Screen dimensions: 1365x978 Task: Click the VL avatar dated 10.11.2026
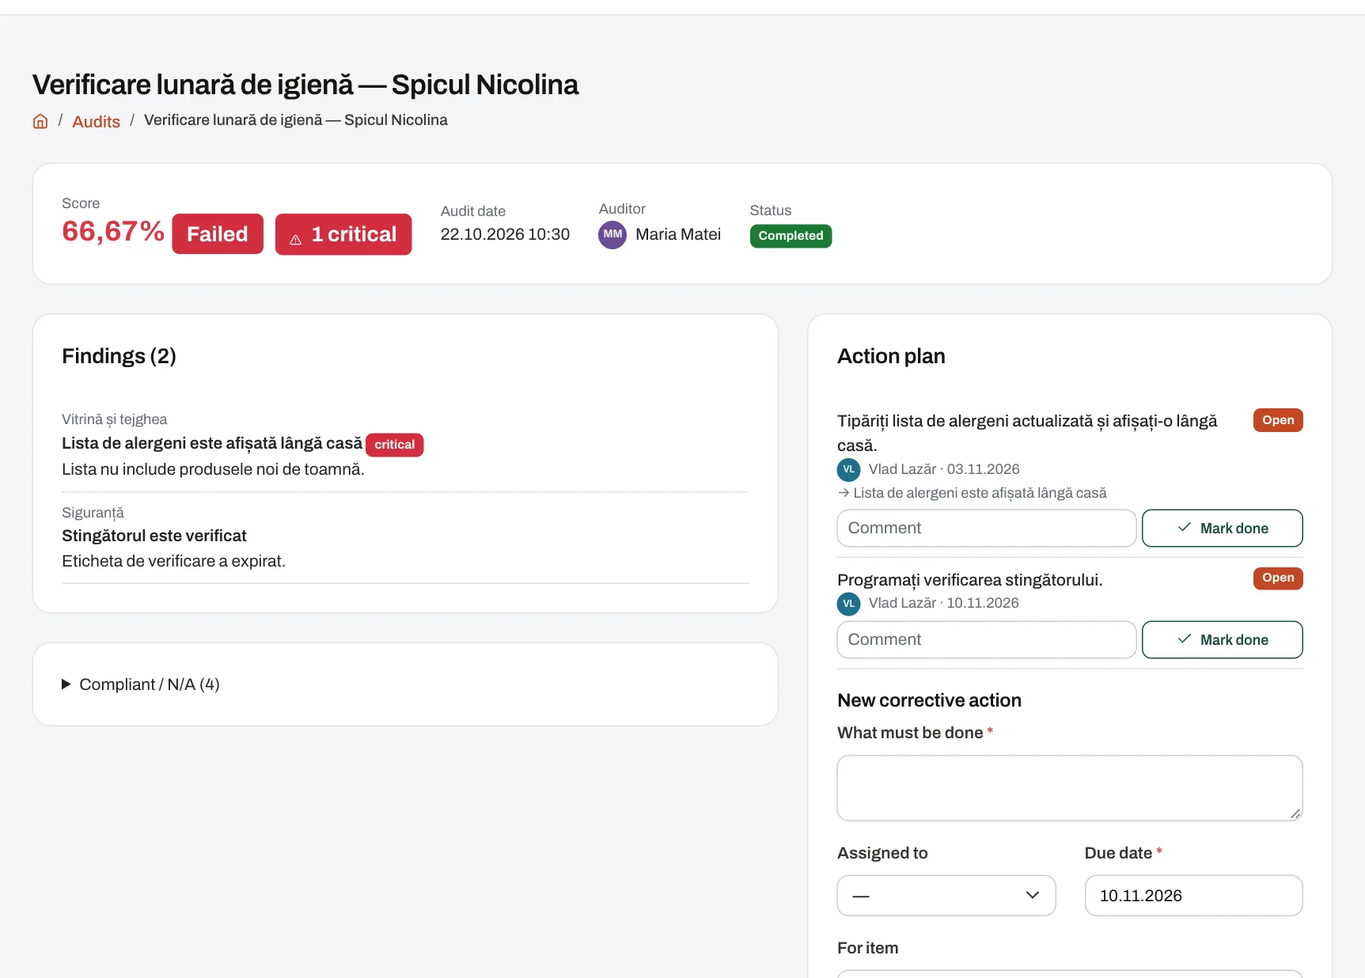849,604
